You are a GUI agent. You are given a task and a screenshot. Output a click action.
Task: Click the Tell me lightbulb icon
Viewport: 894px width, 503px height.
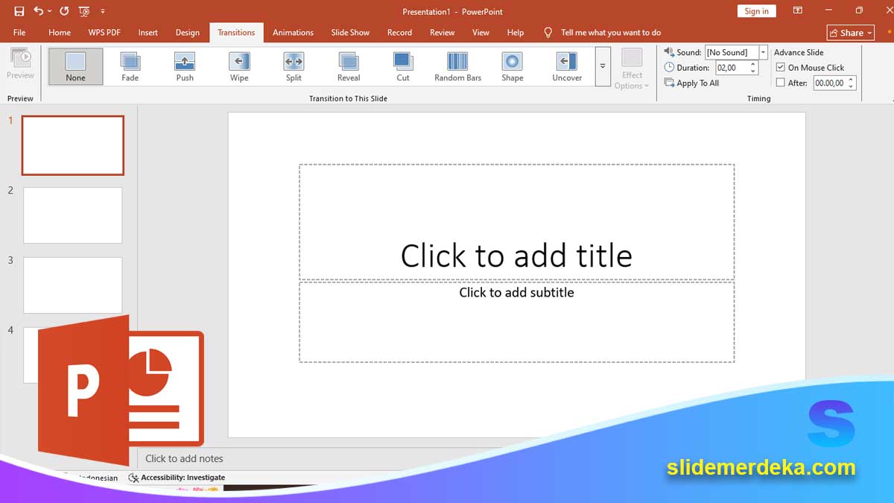(548, 33)
